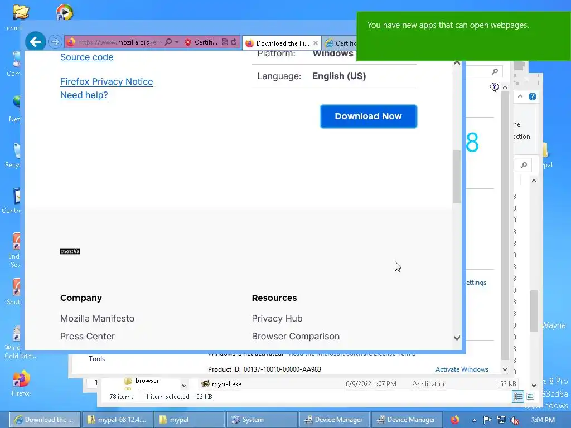Click the moz://a logo in footer
Screen dimensions: 571x428
click(x=70, y=251)
